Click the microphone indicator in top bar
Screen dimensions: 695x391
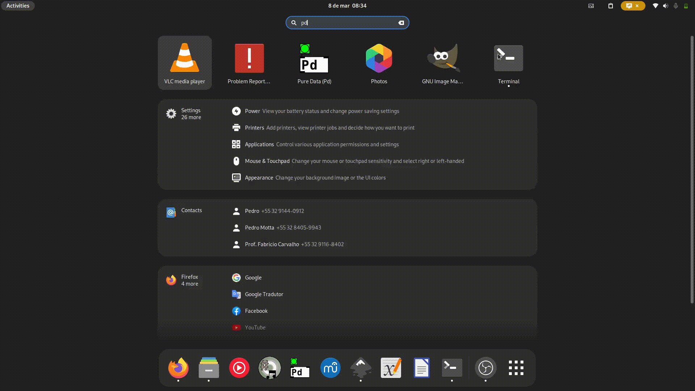[x=675, y=6]
